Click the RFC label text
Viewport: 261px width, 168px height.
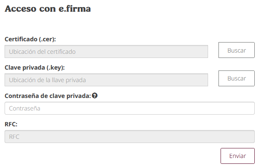pos(11,124)
